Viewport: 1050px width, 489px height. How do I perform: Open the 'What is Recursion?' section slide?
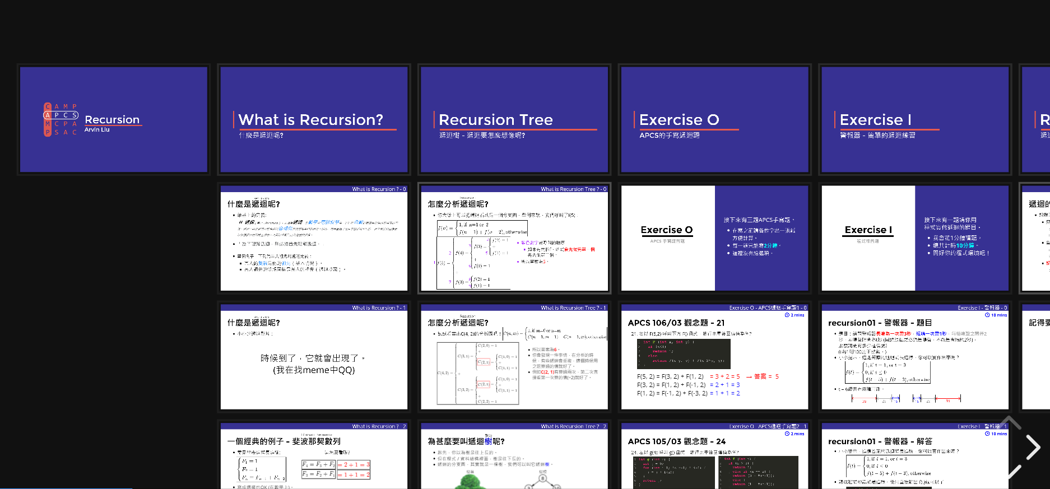pos(314,119)
